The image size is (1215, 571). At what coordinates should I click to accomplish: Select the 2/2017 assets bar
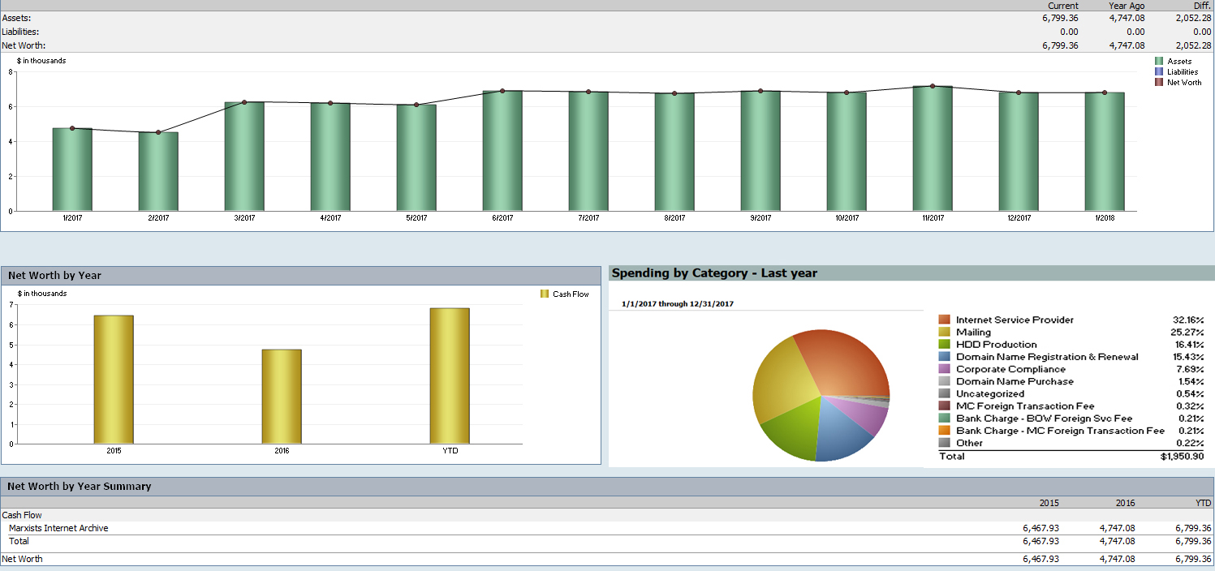pyautogui.click(x=158, y=171)
